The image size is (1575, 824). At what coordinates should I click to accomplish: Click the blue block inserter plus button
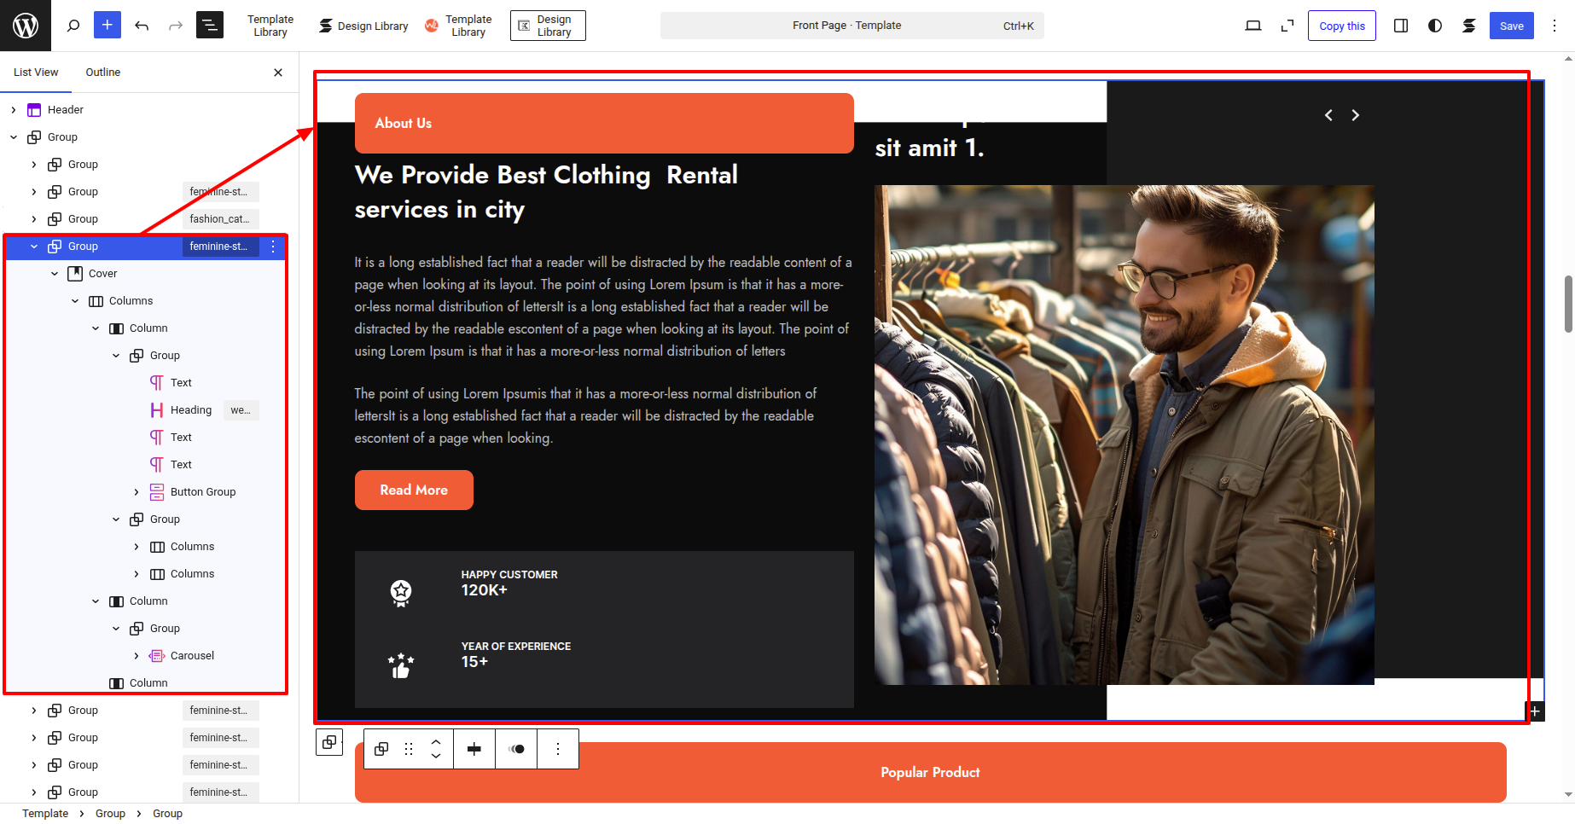pos(108,26)
